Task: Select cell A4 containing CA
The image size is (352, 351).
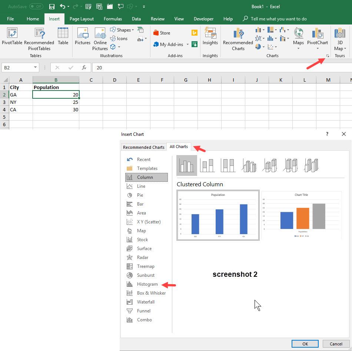Action: click(21, 109)
